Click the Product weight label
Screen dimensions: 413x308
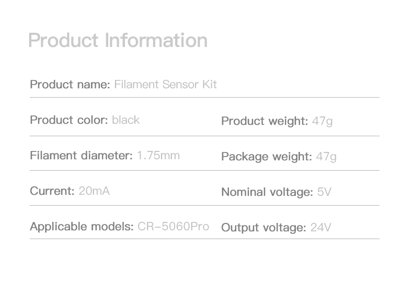pos(265,121)
